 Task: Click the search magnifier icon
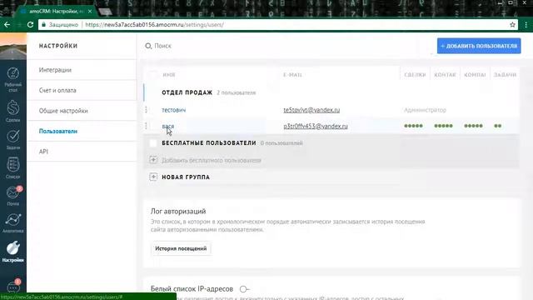[148, 46]
